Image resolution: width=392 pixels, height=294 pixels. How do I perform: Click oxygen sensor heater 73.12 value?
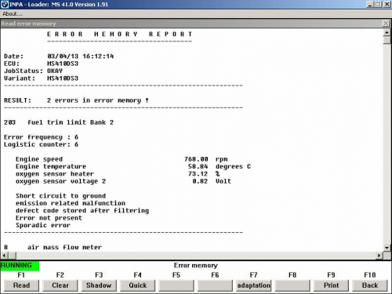pyautogui.click(x=198, y=174)
